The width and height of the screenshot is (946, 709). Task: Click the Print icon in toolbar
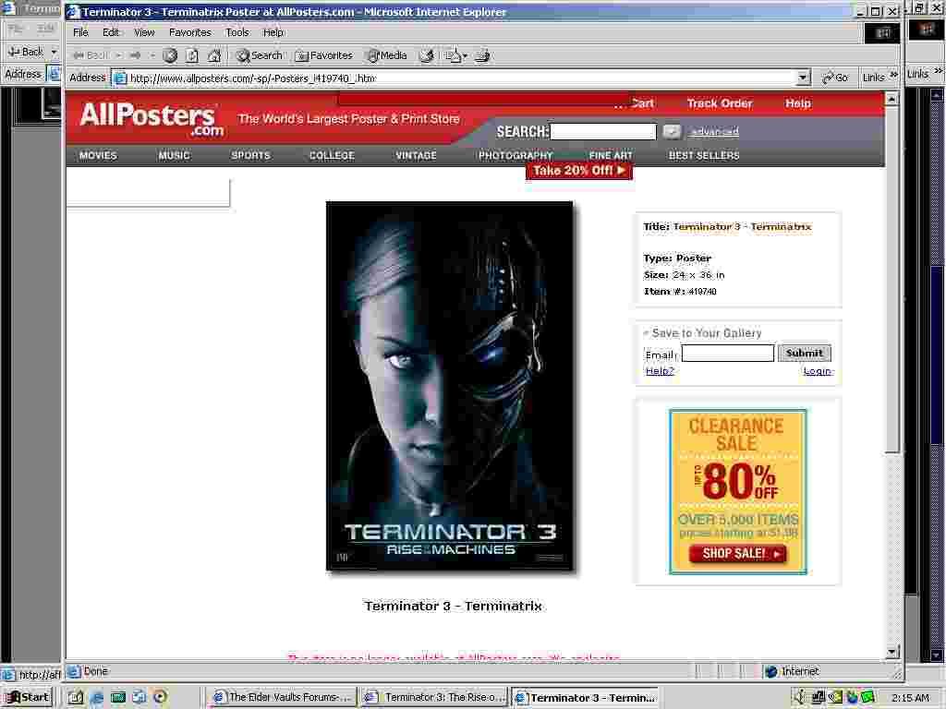[x=481, y=55]
